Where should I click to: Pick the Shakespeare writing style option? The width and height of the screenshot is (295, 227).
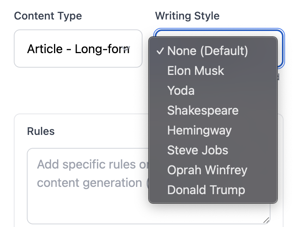(x=203, y=110)
